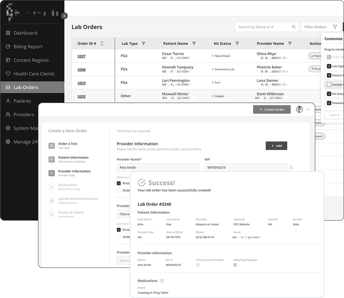Click the Create Order button
The image size is (344, 298).
tap(272, 109)
